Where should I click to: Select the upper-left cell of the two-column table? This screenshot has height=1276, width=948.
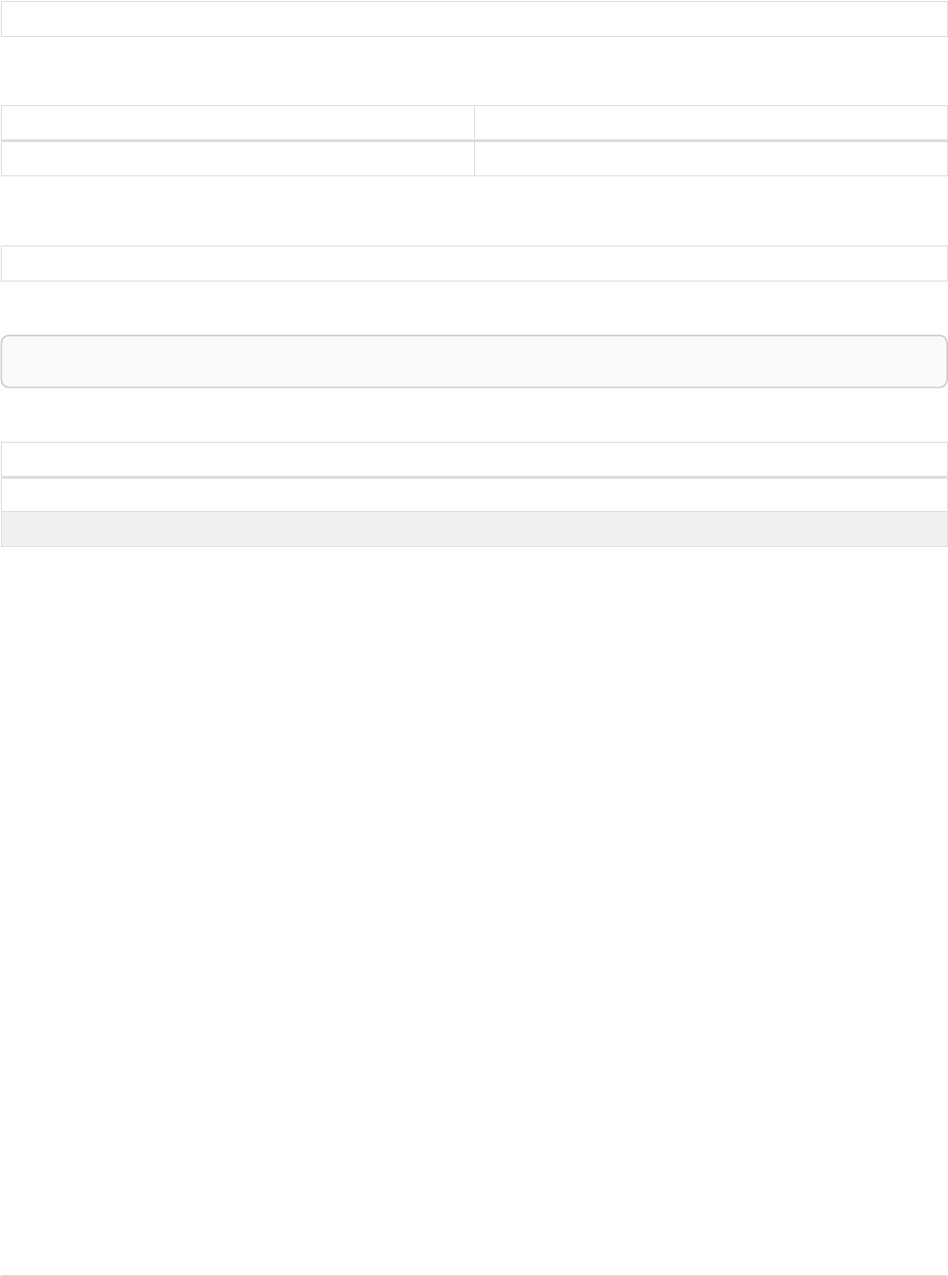[237, 123]
